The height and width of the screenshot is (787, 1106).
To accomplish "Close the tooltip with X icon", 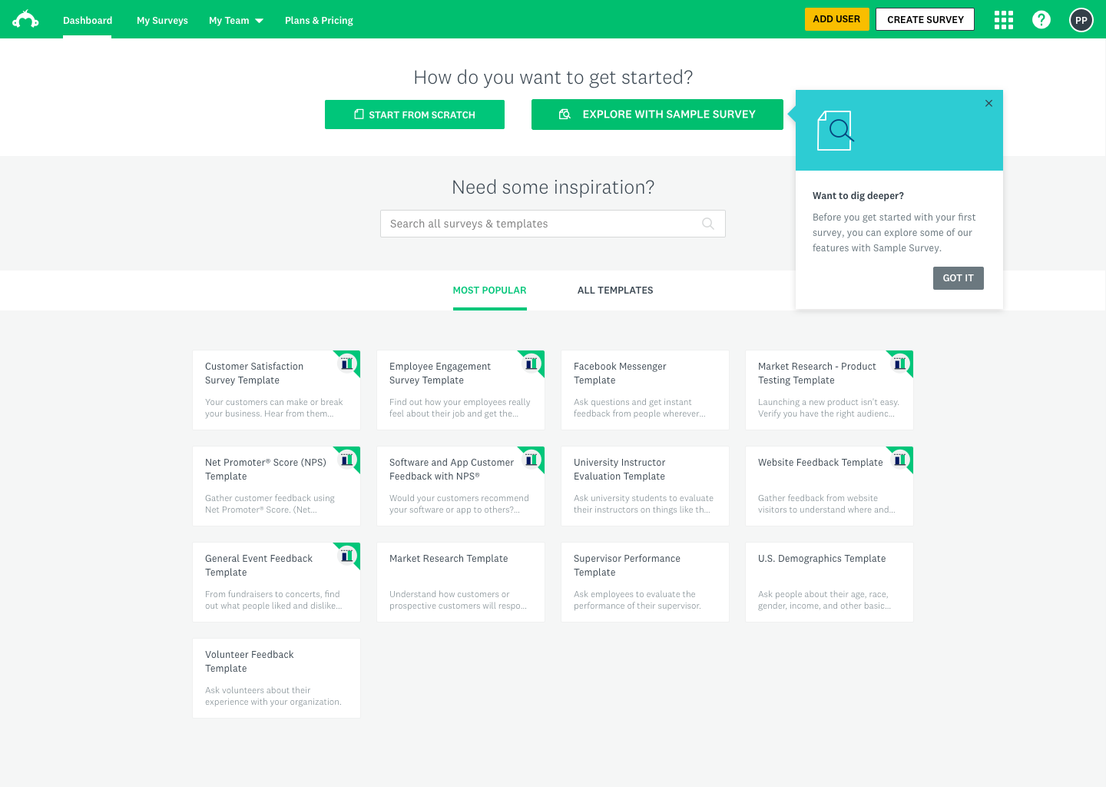I will click(988, 103).
